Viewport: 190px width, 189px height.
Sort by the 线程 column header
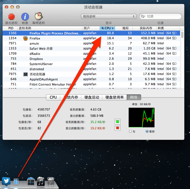coord(124,28)
